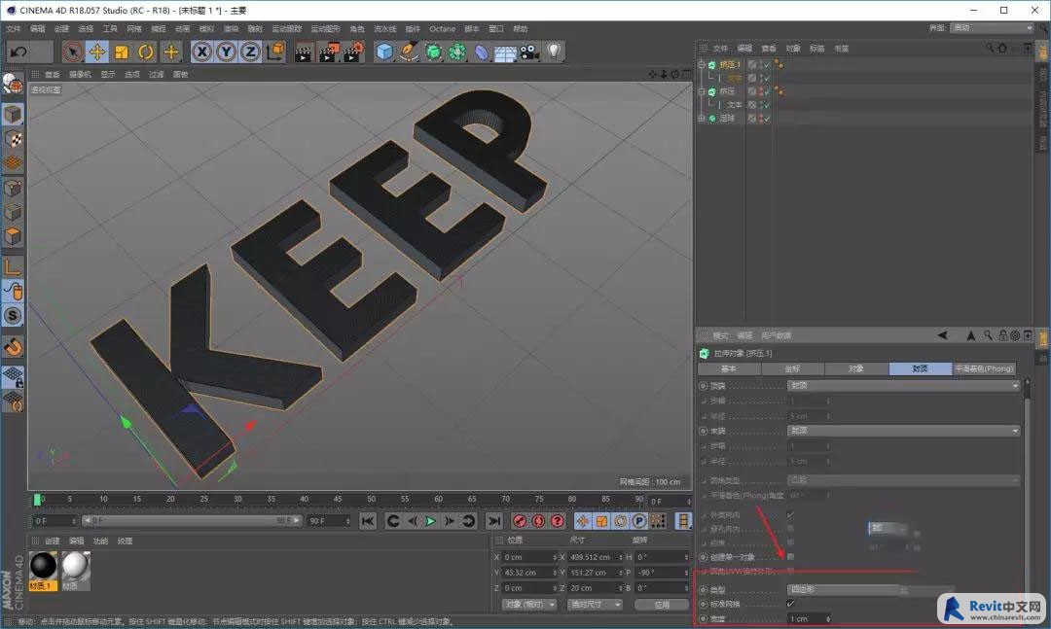This screenshot has width=1051, height=629.
Task: Expand the bottom object tree node
Action: click(701, 119)
